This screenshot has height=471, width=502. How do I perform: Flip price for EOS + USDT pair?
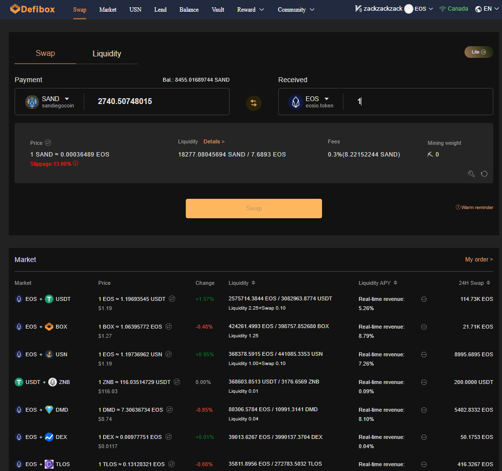[x=172, y=298]
